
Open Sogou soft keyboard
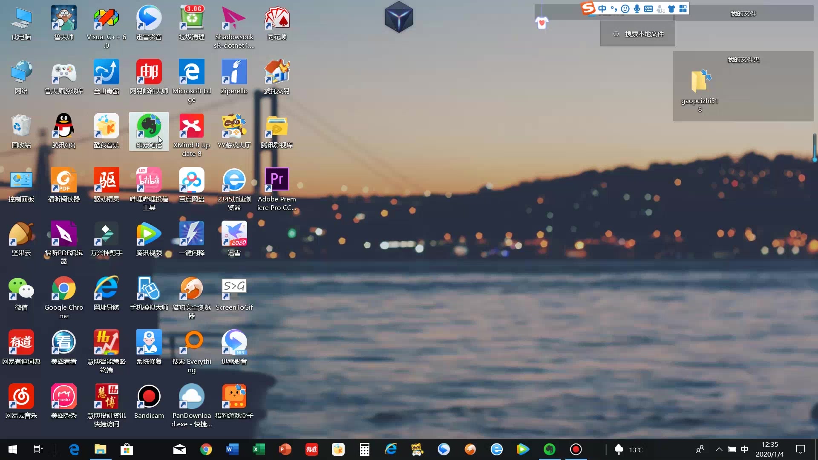[648, 9]
